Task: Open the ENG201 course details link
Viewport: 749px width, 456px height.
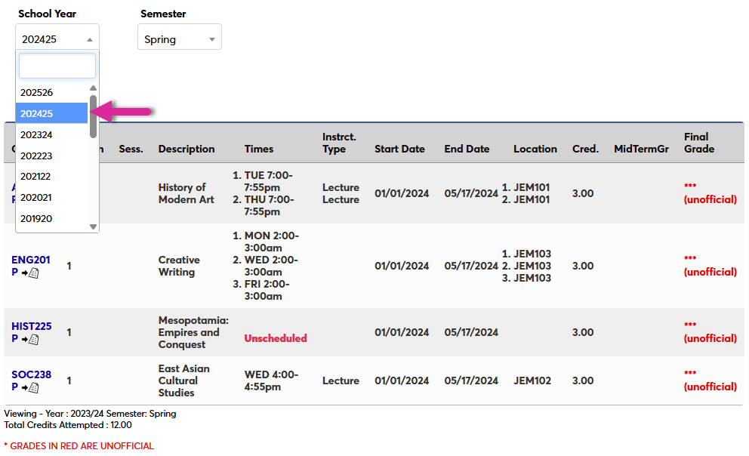Action: tap(30, 259)
